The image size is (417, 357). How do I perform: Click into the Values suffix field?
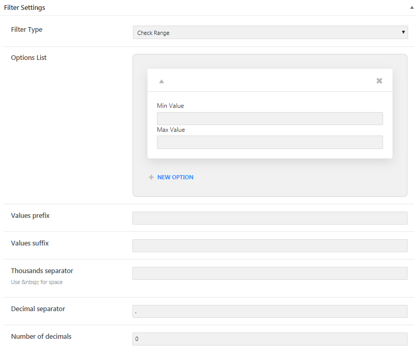269,245
